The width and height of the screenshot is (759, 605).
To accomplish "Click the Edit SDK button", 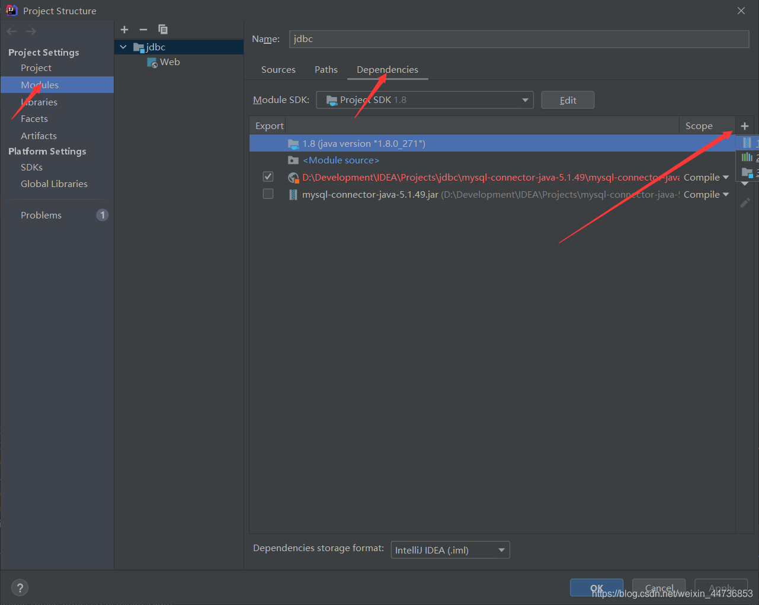I will pyautogui.click(x=568, y=100).
